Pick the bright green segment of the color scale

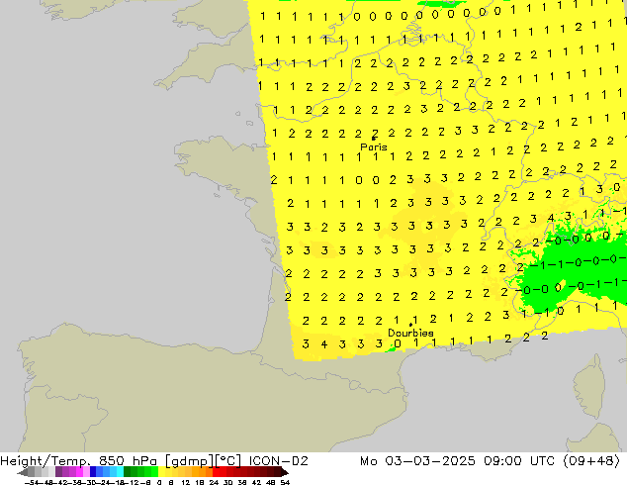(154, 472)
